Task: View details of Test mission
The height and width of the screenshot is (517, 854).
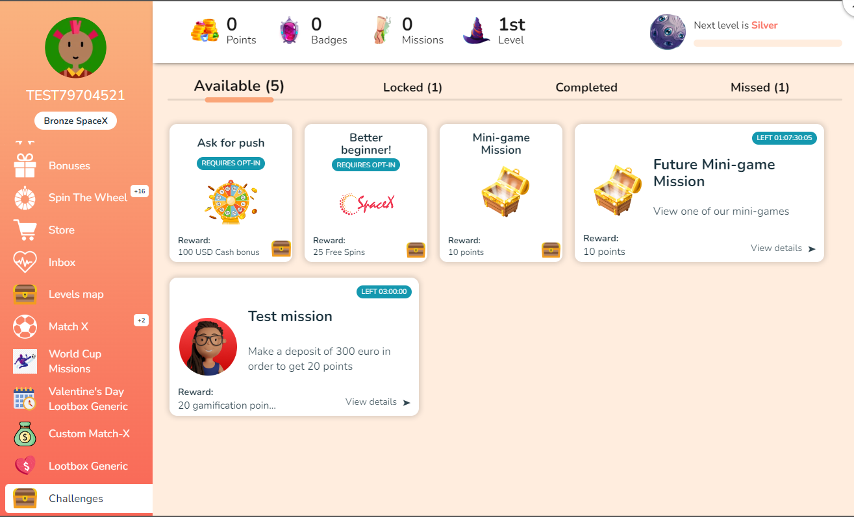Action: (377, 402)
